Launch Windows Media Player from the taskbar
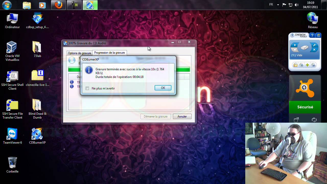Image resolution: width=327 pixels, height=184 pixels. pyautogui.click(x=42, y=5)
